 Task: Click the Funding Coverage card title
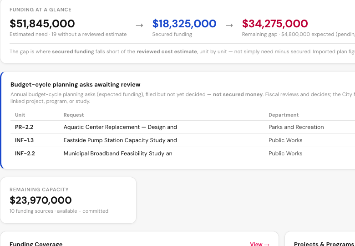coord(36,244)
